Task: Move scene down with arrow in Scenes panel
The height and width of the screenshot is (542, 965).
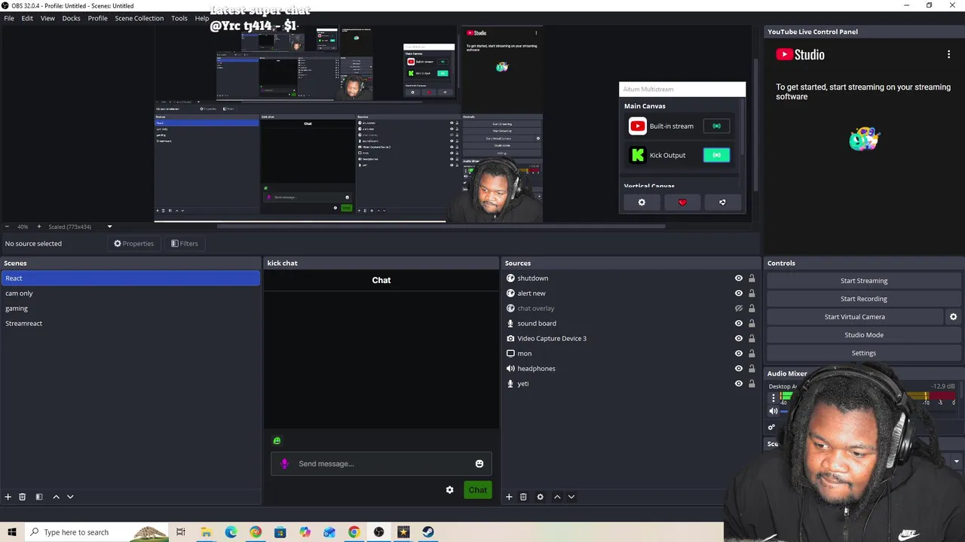Action: [70, 497]
